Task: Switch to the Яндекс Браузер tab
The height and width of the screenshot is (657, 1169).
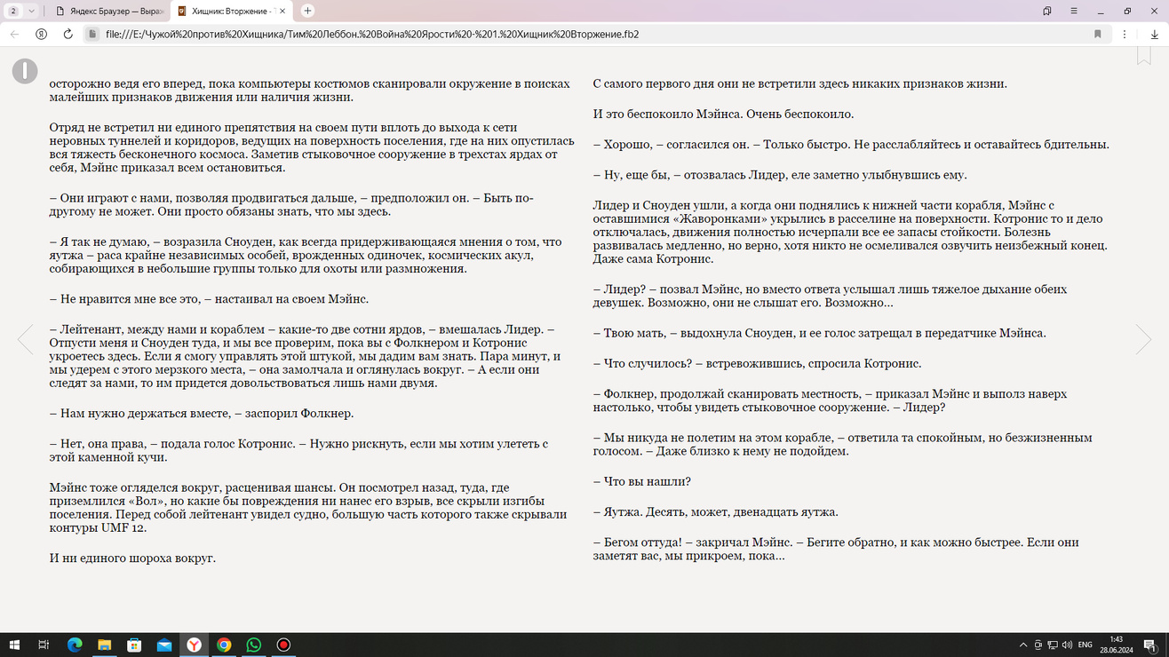Action: (107, 11)
